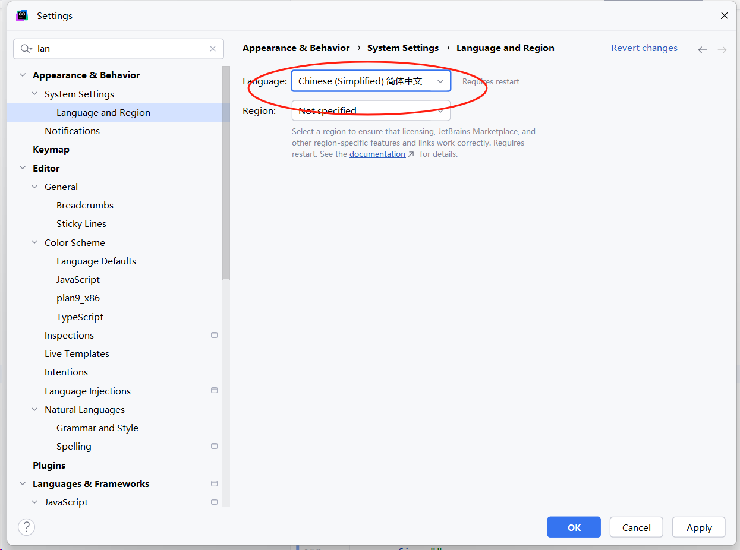Collapse the Natural Languages node
Viewport: 740px width, 550px height.
point(34,409)
